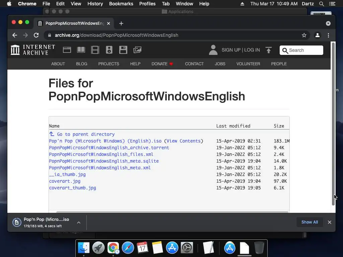Open Launchpad from the Dock
Screen dimensions: 343x257
[x=98, y=248]
